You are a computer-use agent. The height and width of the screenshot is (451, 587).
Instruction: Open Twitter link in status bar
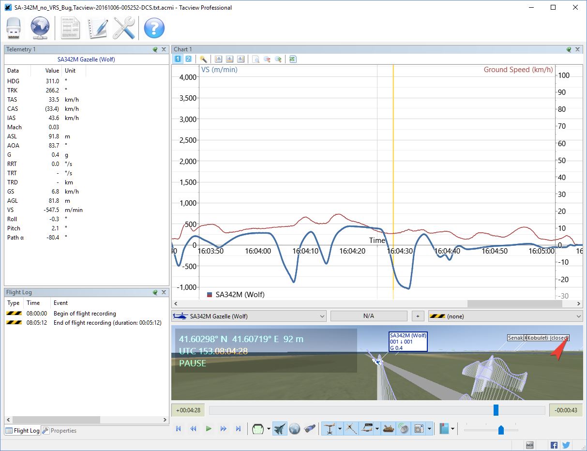(x=566, y=445)
